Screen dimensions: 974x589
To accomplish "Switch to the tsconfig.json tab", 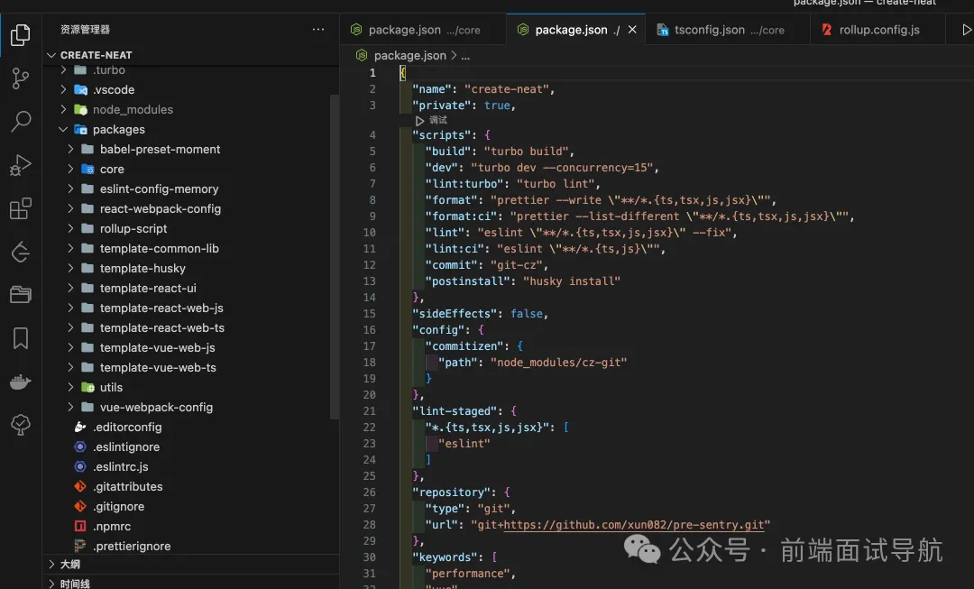I will coord(710,30).
